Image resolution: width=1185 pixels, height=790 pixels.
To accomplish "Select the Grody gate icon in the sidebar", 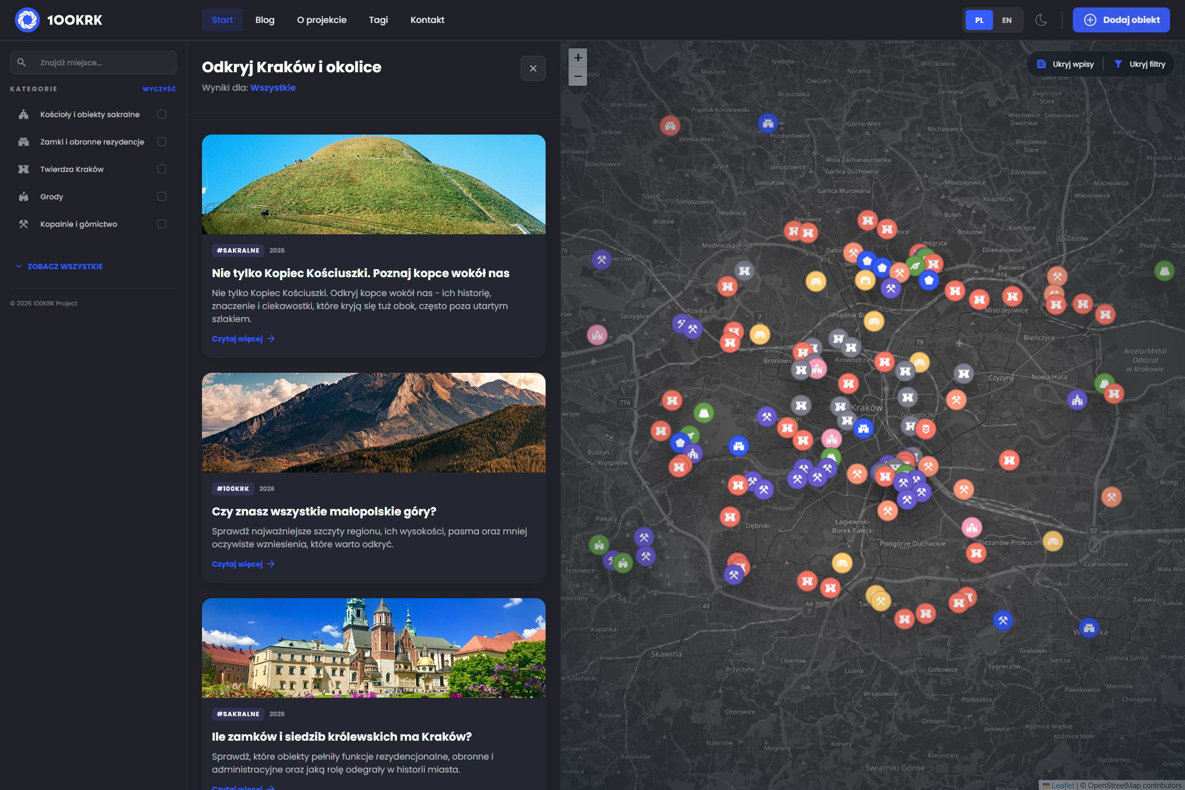I will [x=23, y=196].
